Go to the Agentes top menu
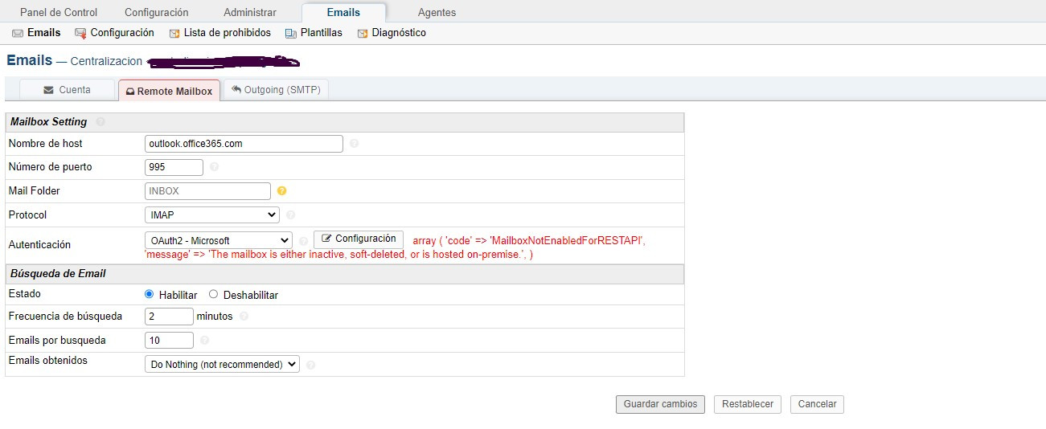1046x429 pixels. pos(437,12)
